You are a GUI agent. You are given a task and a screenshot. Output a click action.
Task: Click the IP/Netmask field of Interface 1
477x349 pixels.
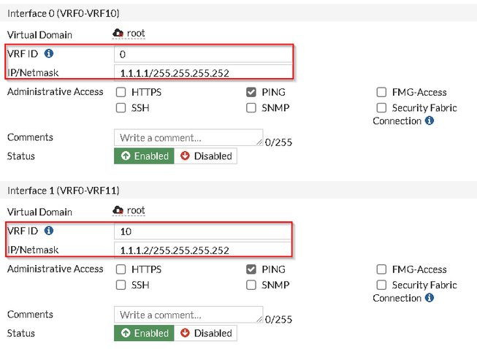pyautogui.click(x=202, y=250)
